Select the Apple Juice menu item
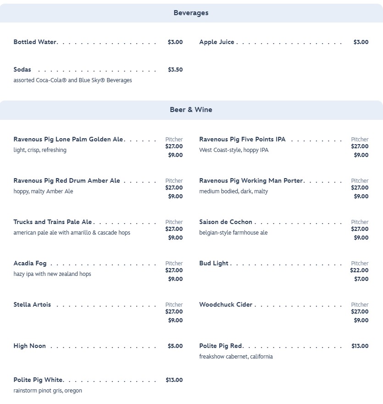The width and height of the screenshot is (383, 404). pos(217,42)
